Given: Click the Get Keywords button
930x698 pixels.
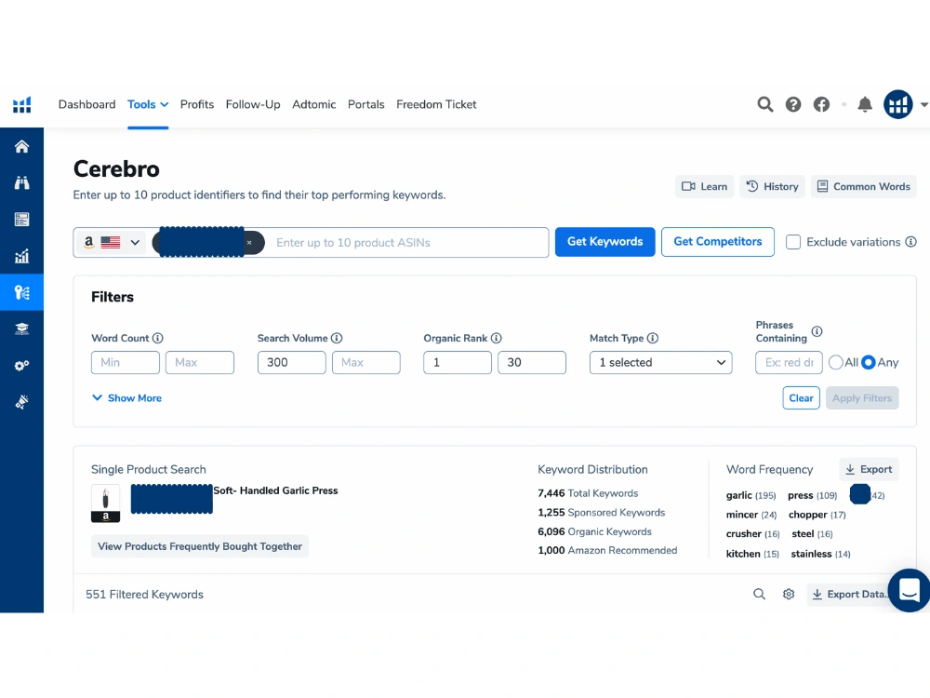Looking at the screenshot, I should pos(605,242).
